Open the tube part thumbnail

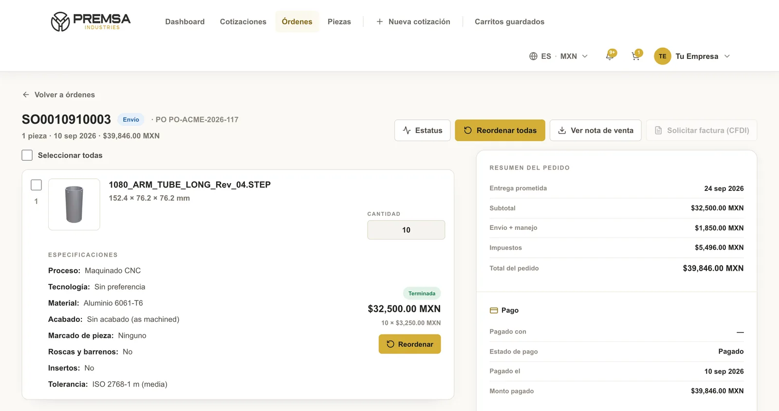[74, 205]
